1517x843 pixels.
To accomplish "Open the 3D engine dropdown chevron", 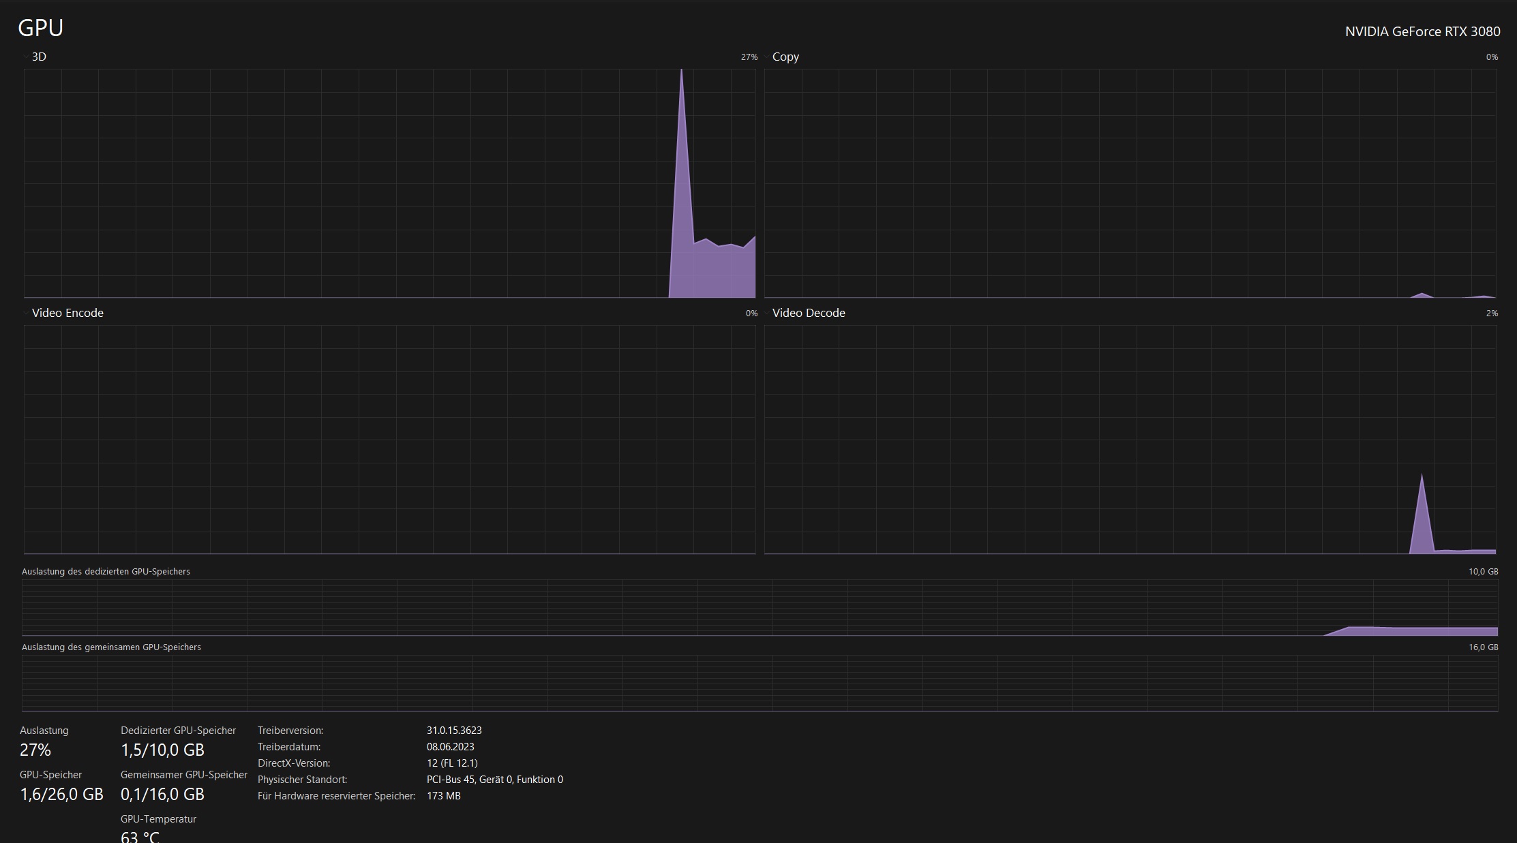I will 27,56.
